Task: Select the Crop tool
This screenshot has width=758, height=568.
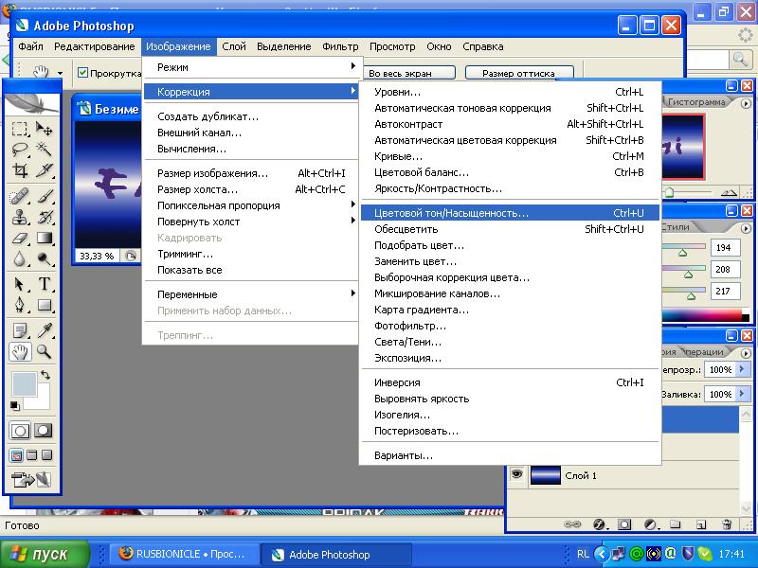Action: (20, 170)
